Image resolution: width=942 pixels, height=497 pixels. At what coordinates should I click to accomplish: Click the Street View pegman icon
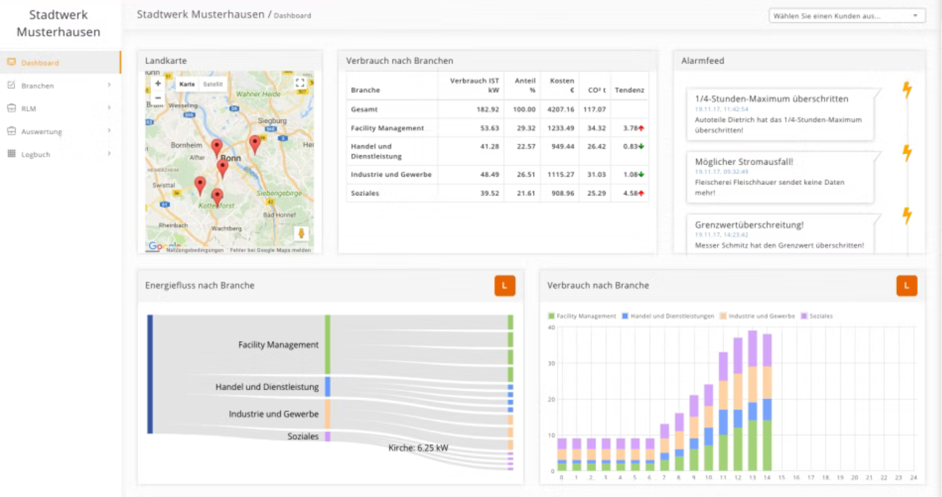coord(301,233)
